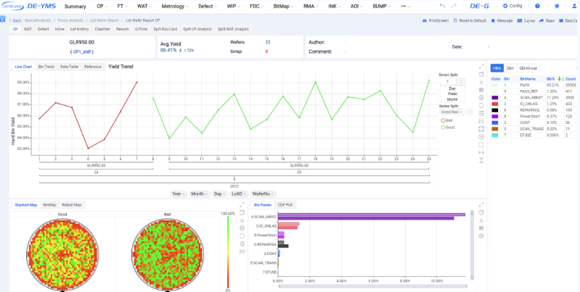The width and height of the screenshot is (580, 292).
Task: Click the PrintScreen tool
Action: coord(438,21)
